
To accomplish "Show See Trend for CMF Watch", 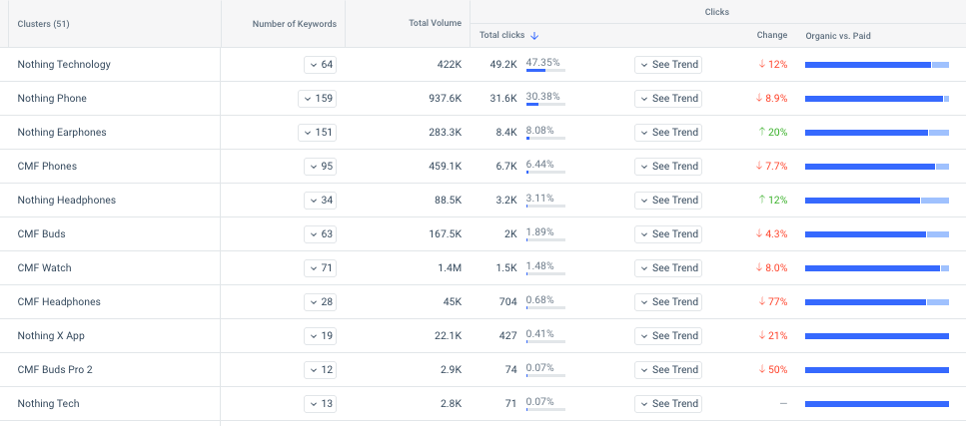I will coord(668,267).
